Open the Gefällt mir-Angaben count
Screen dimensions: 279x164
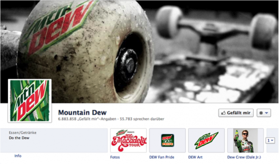87,119
